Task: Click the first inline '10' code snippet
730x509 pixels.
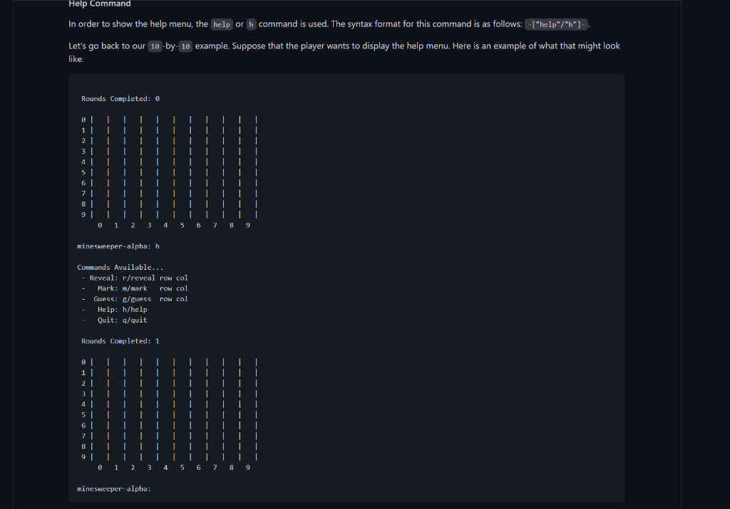Action: (155, 46)
